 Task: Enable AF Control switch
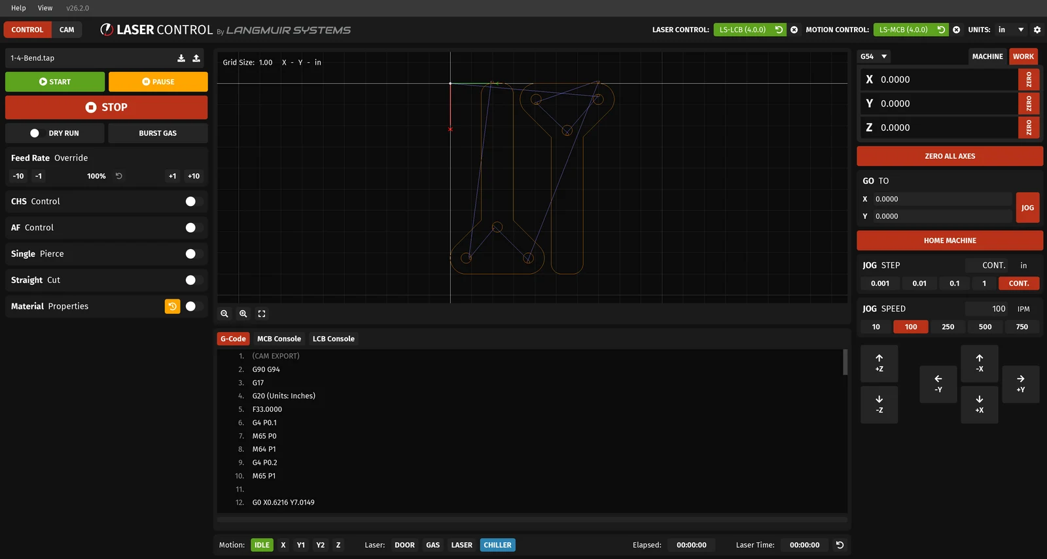pyautogui.click(x=194, y=228)
